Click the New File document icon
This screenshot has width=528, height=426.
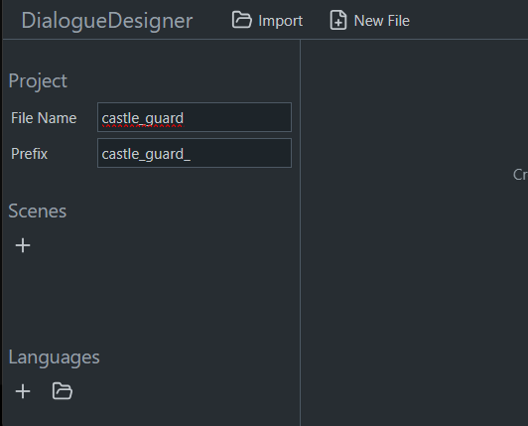coord(338,20)
